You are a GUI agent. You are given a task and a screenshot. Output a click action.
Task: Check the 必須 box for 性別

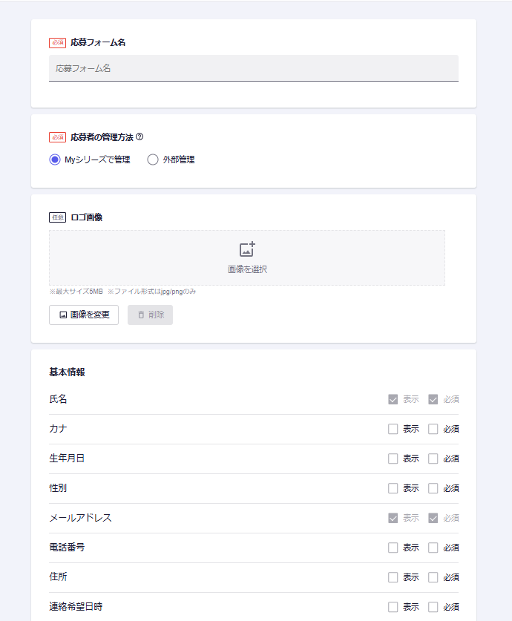pyautogui.click(x=433, y=488)
